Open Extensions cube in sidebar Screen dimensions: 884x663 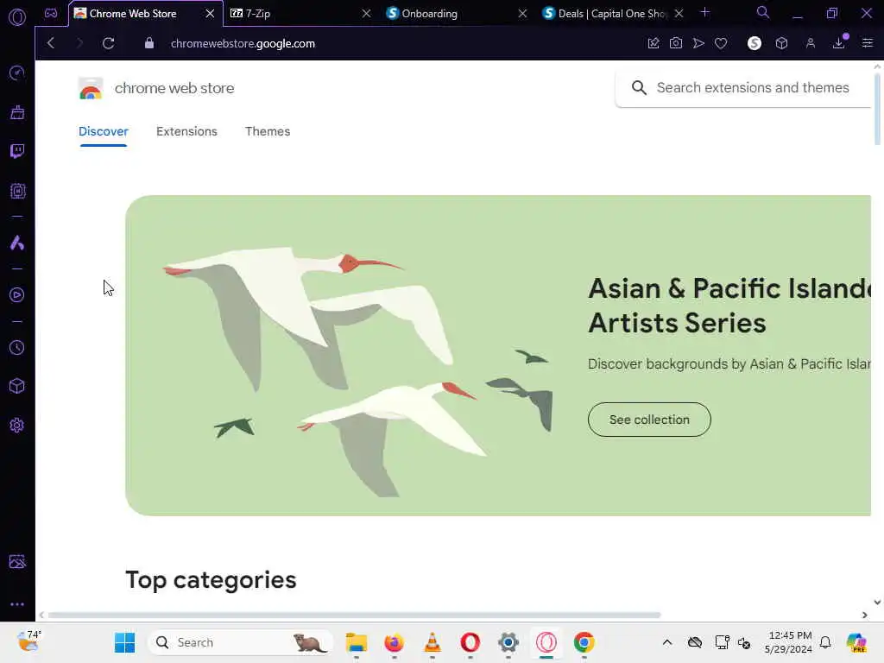tap(17, 386)
